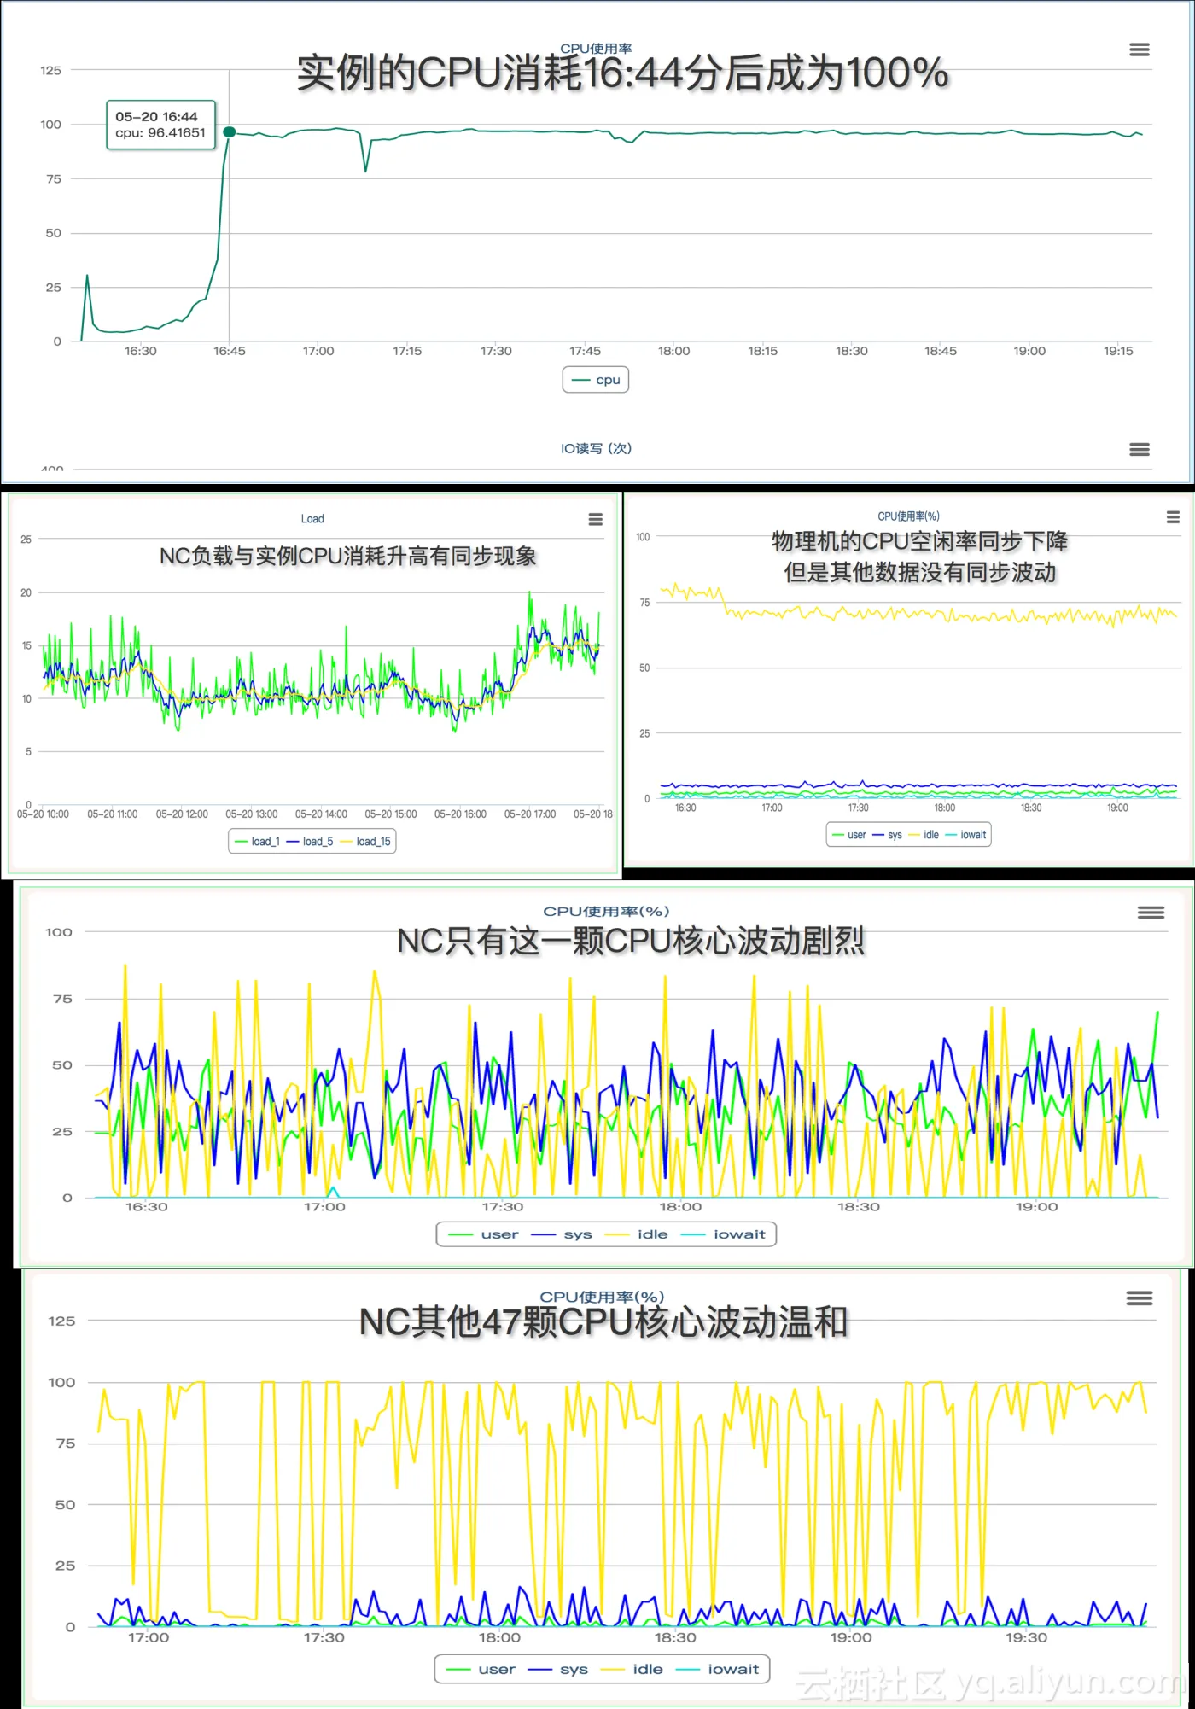This screenshot has height=1709, width=1195.
Task: Click the CPU使用率(%) title of the 47-core chart
Action: pos(602,1298)
